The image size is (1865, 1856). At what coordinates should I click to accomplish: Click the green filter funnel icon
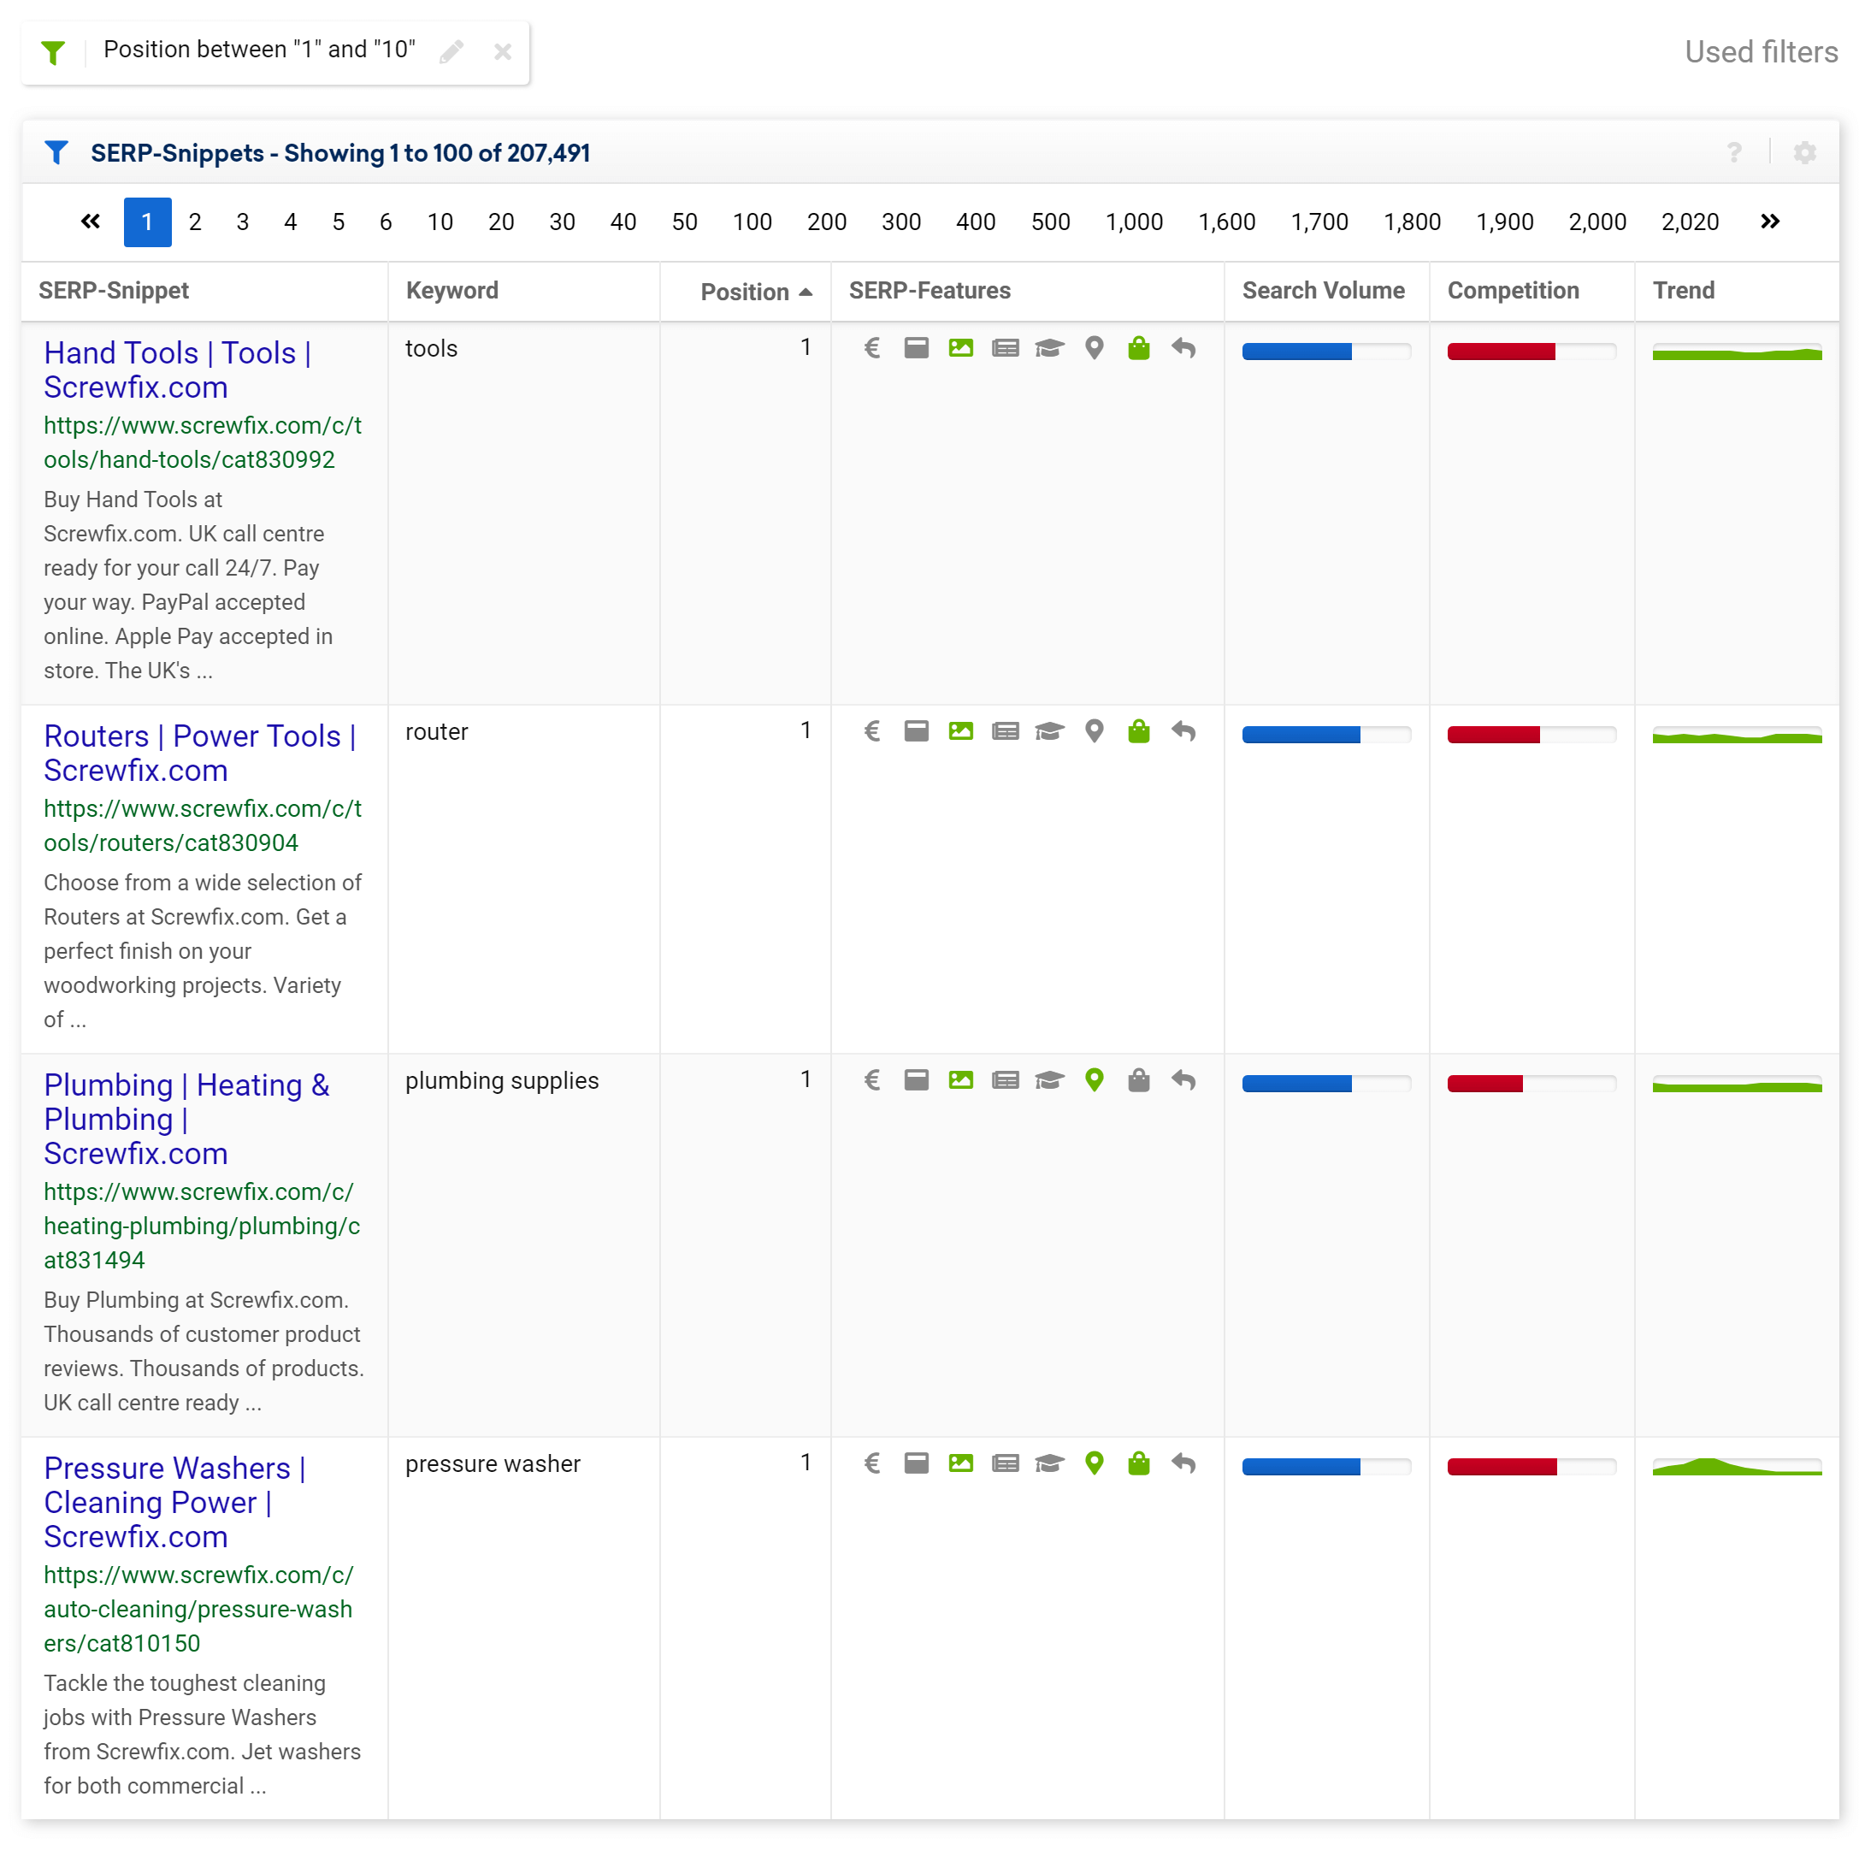click(x=54, y=52)
